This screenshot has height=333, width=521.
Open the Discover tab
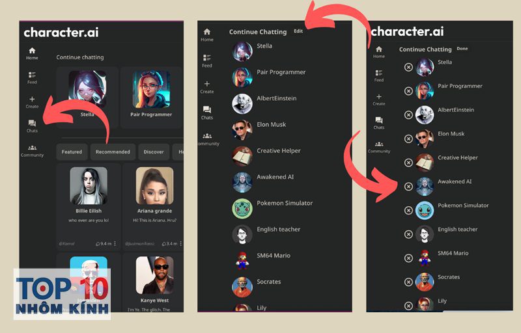(154, 152)
